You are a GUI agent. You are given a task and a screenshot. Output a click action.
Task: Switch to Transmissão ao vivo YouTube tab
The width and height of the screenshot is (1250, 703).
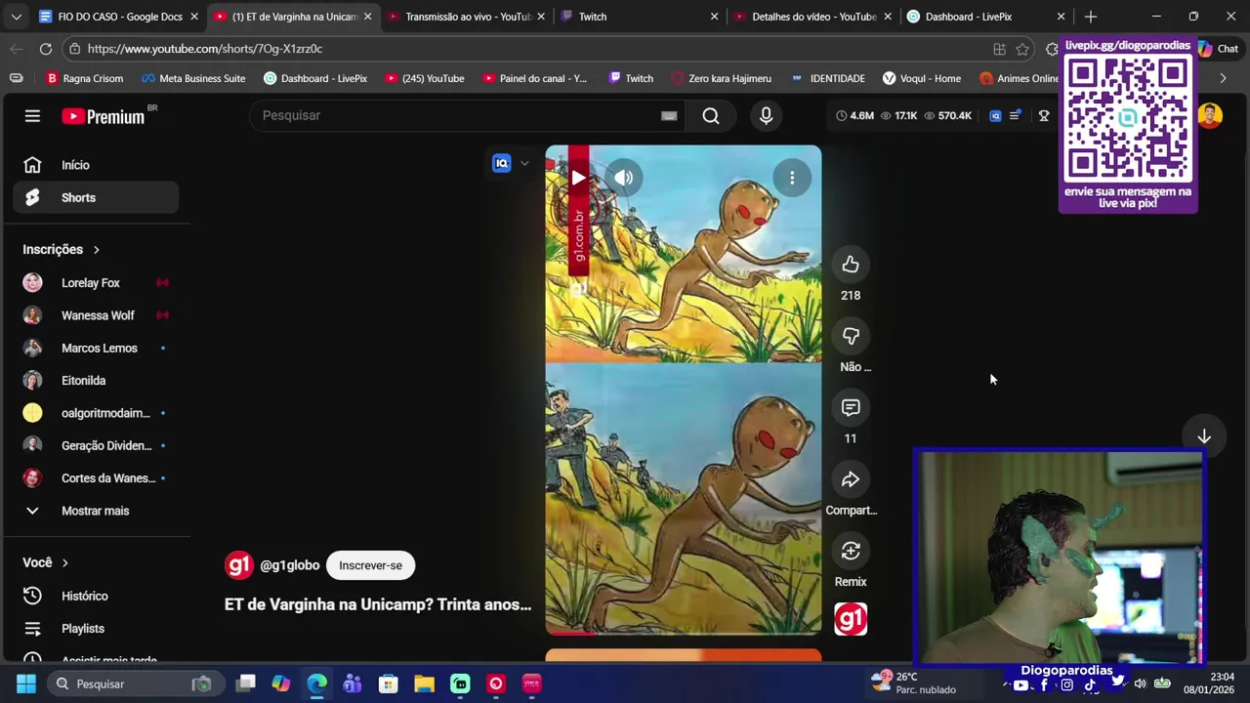pos(467,17)
